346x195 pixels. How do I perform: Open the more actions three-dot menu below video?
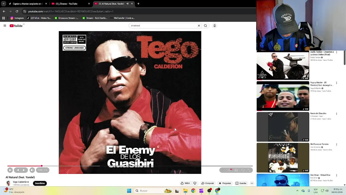[x=252, y=183]
